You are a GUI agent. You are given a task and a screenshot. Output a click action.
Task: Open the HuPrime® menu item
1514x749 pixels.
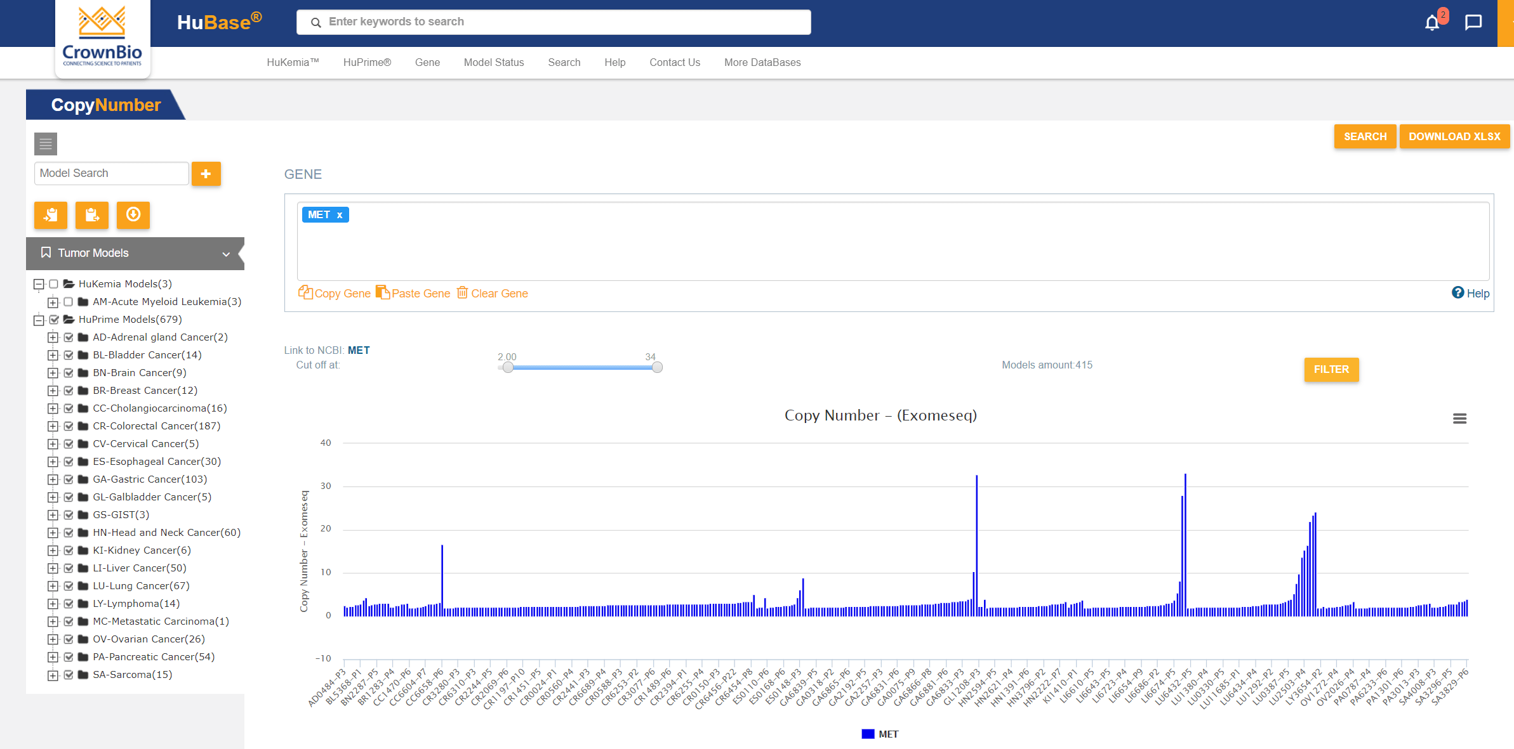(x=367, y=62)
